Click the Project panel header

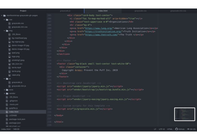(23, 11)
